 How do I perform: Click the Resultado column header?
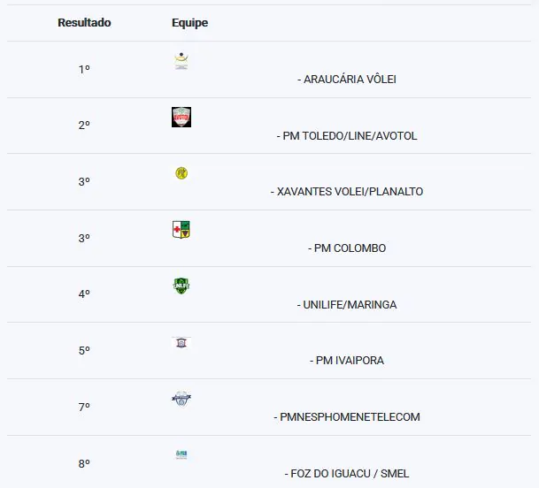click(x=84, y=23)
